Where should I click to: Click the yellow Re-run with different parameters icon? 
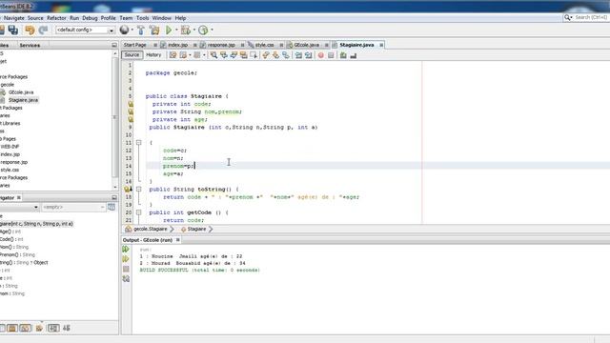(x=126, y=259)
